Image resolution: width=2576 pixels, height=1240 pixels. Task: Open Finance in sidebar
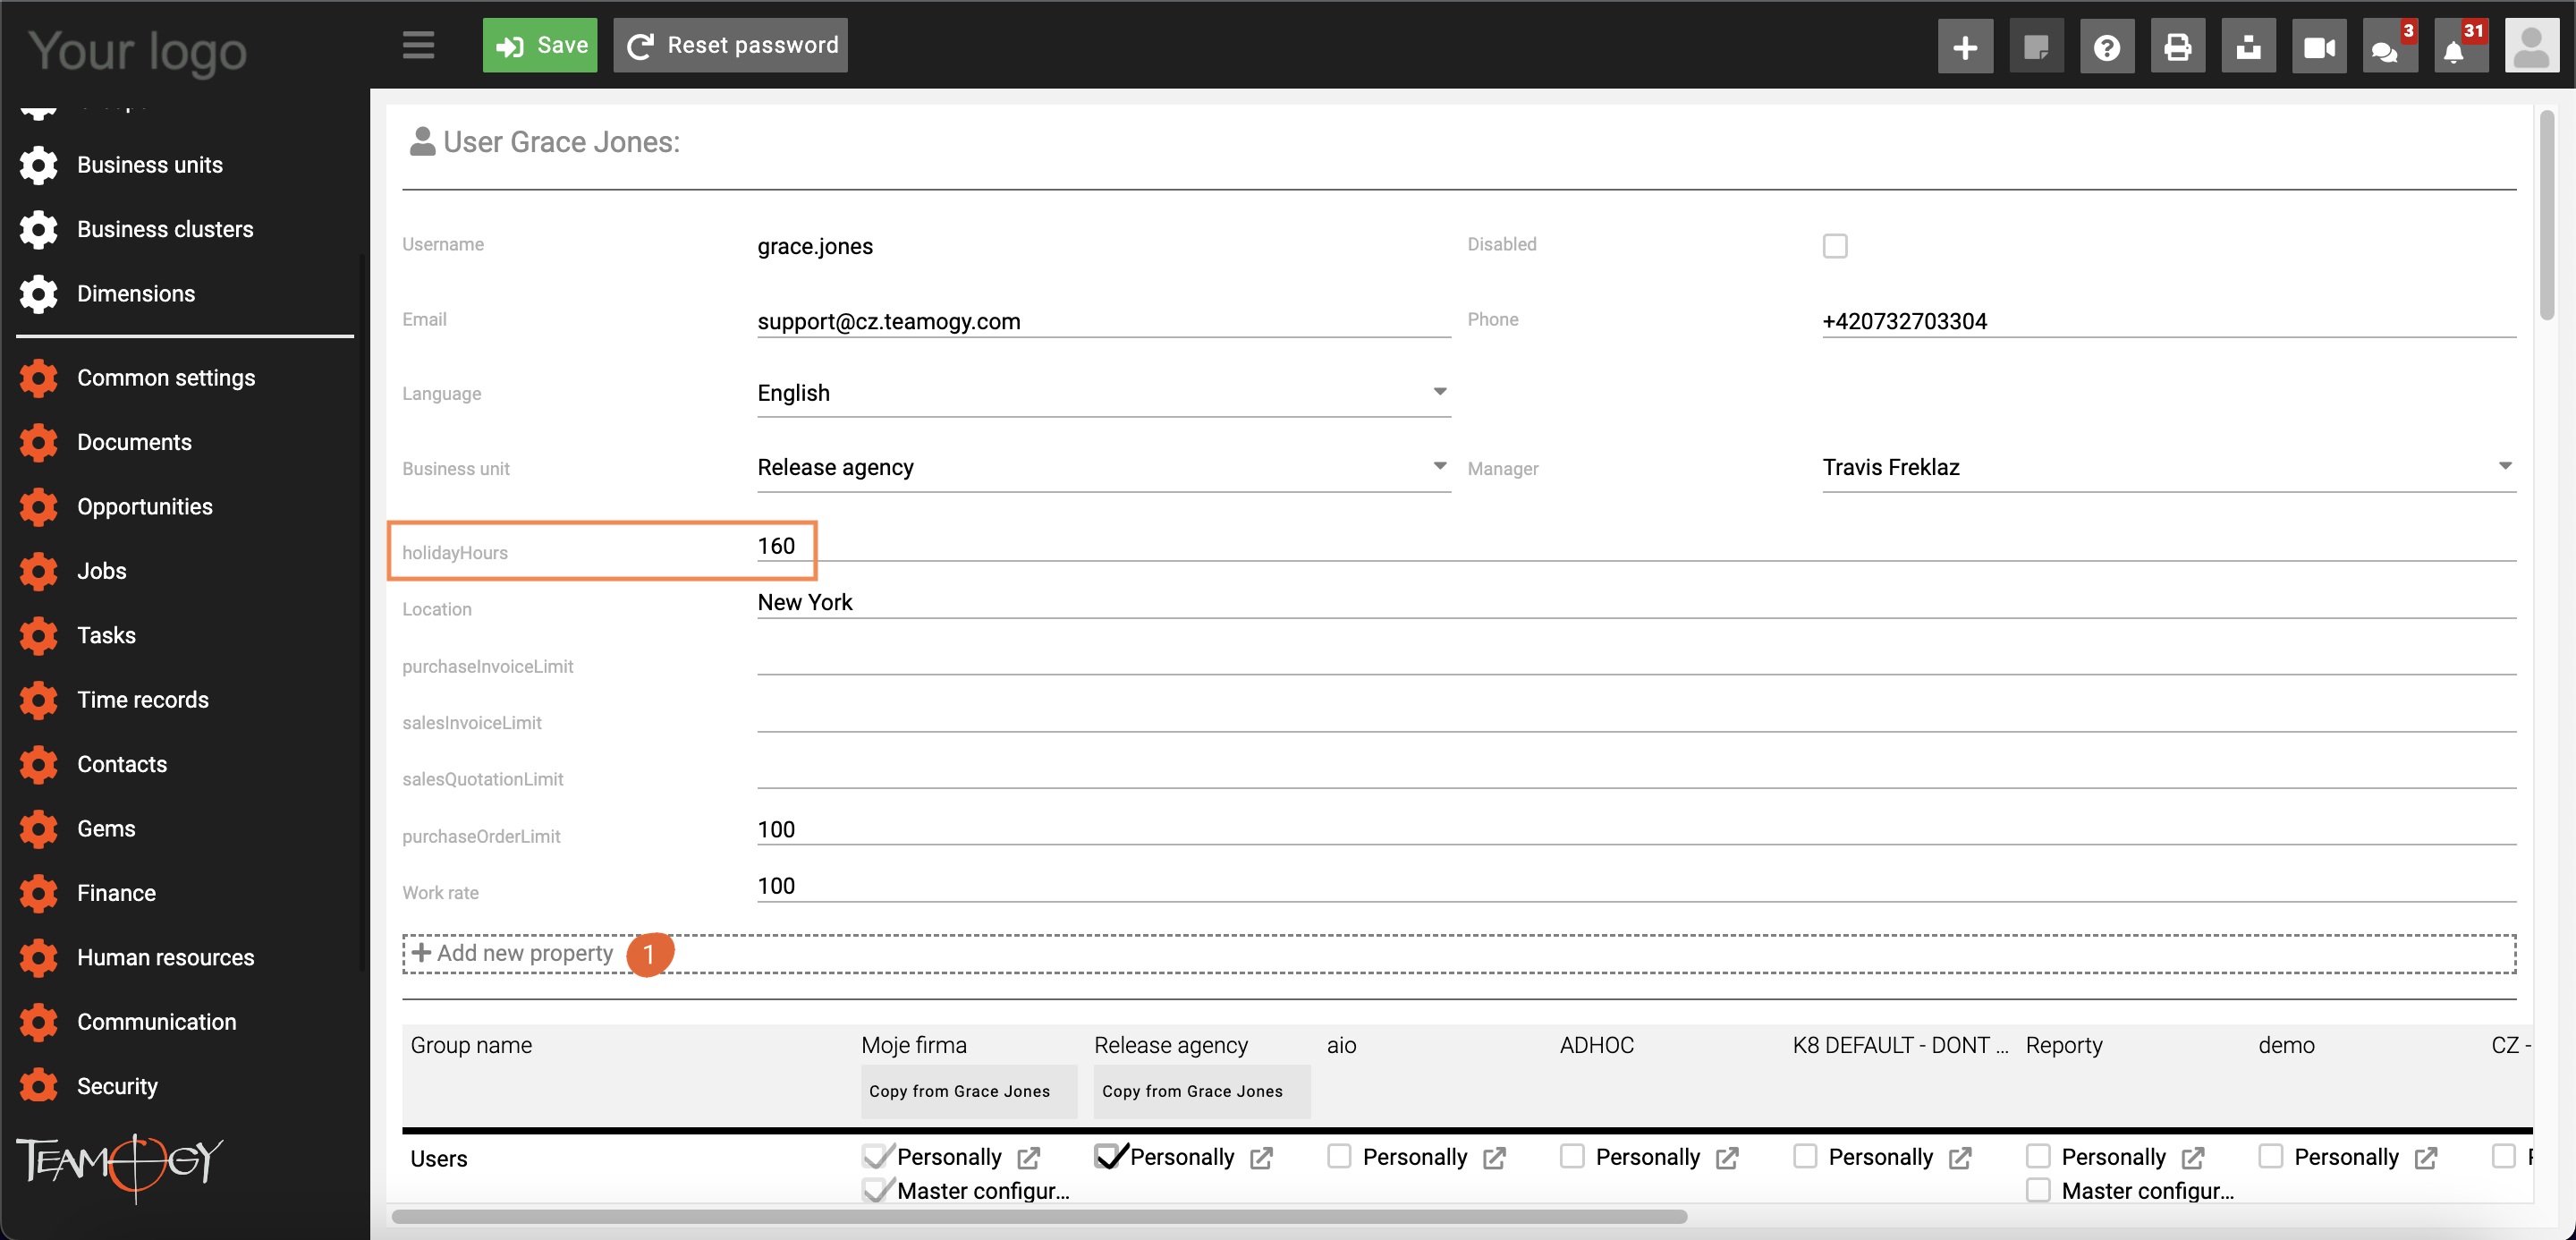point(116,893)
